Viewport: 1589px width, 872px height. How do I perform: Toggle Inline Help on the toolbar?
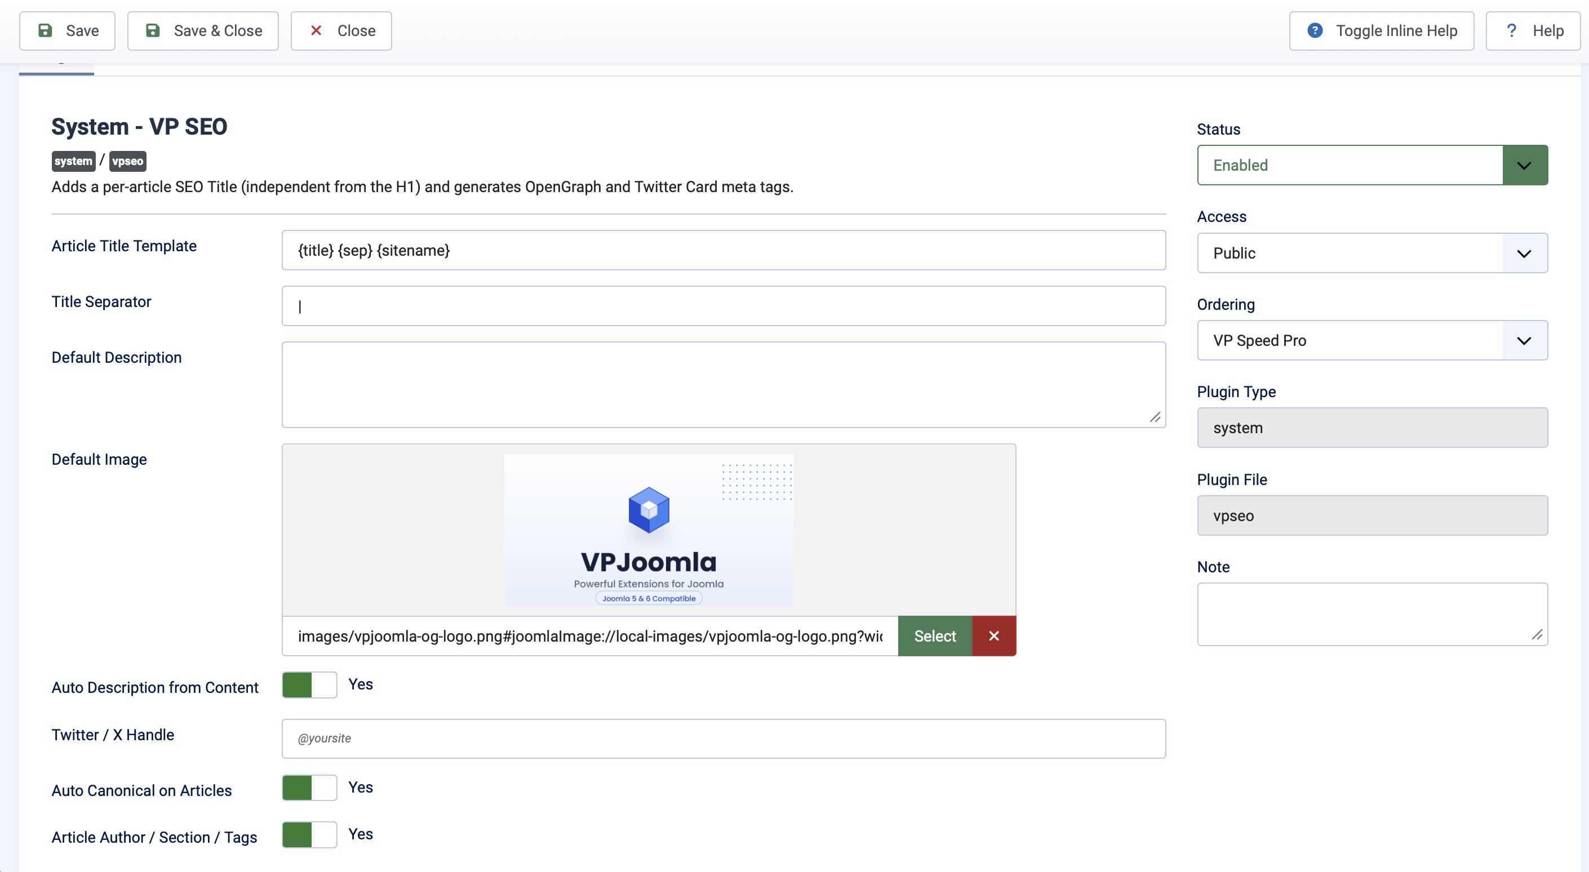[1381, 31]
